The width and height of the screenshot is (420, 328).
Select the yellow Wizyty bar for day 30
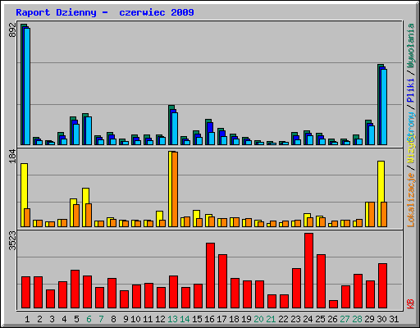point(381,194)
